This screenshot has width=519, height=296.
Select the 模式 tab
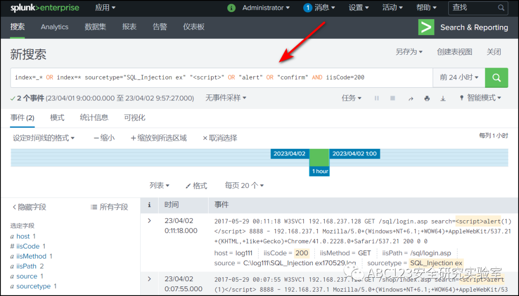(57, 118)
